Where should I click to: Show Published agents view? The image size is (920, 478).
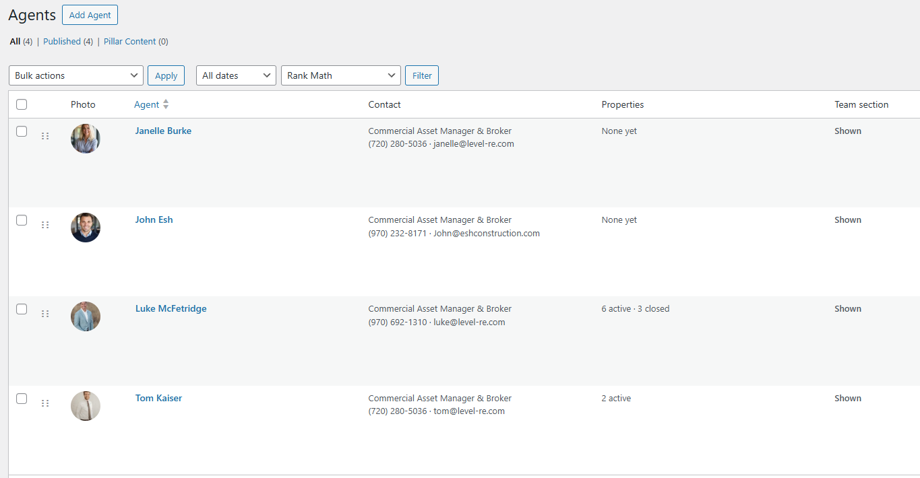(68, 41)
